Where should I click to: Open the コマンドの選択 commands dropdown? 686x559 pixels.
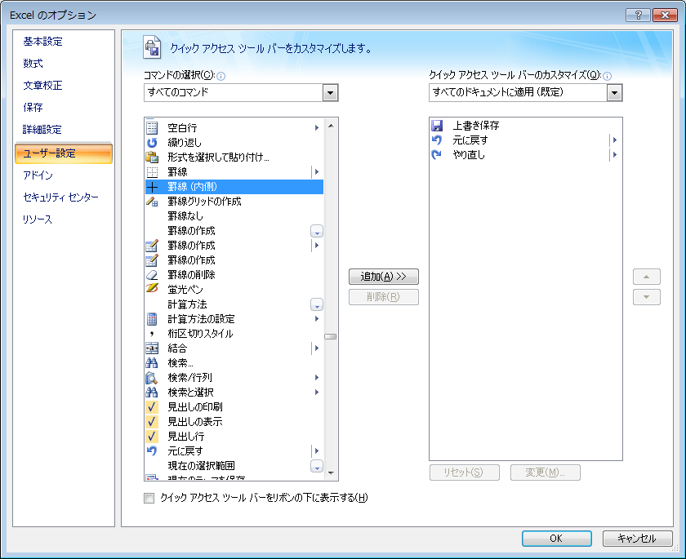click(330, 92)
